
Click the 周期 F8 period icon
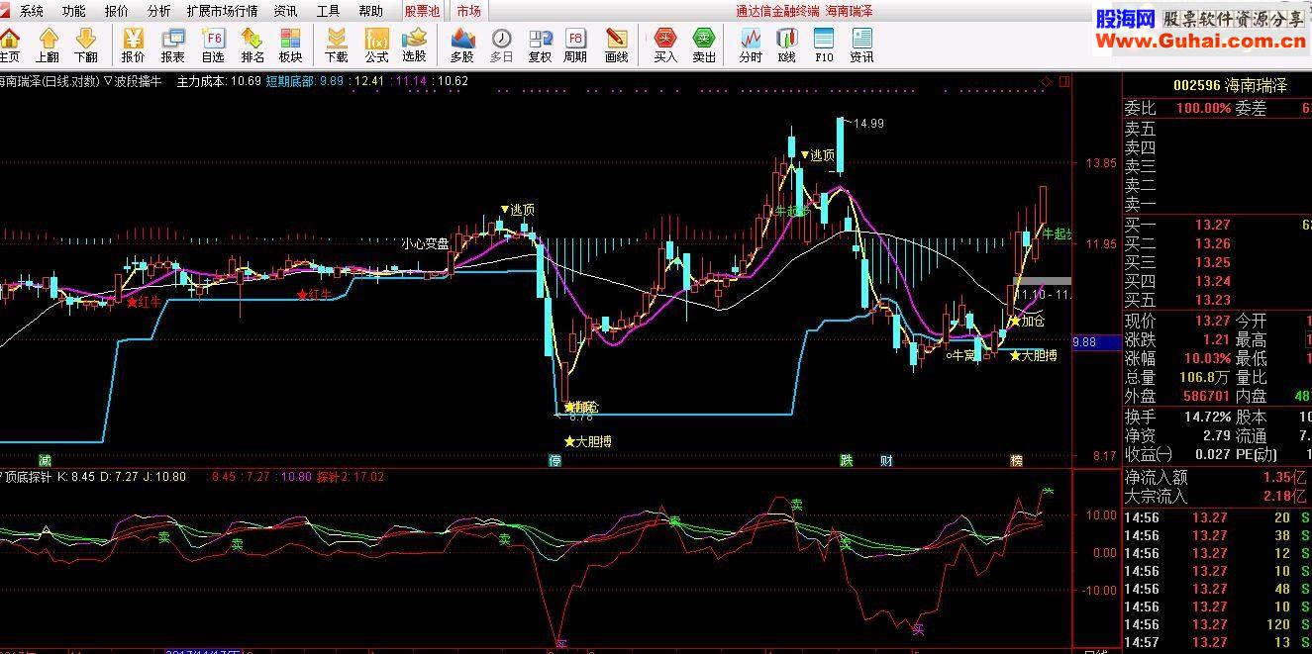click(x=575, y=46)
